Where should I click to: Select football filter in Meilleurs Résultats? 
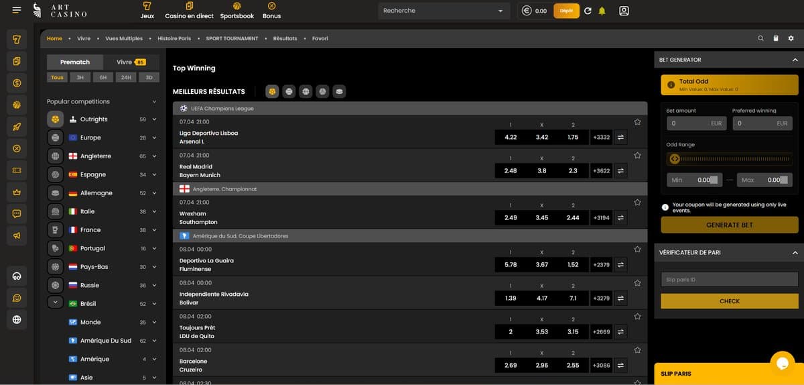pyautogui.click(x=272, y=91)
